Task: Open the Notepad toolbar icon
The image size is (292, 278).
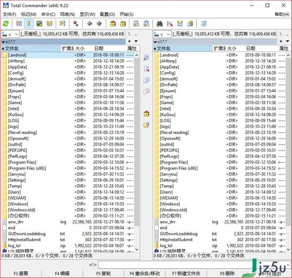Action: point(203,24)
